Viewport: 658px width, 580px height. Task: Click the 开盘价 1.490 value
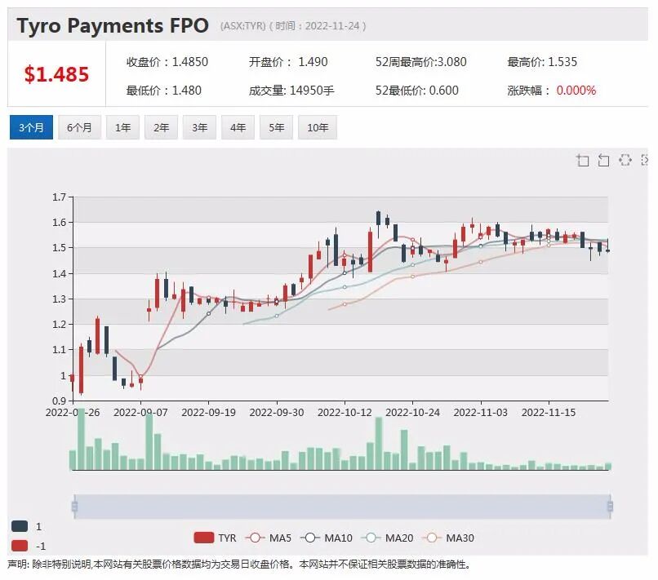click(x=288, y=62)
